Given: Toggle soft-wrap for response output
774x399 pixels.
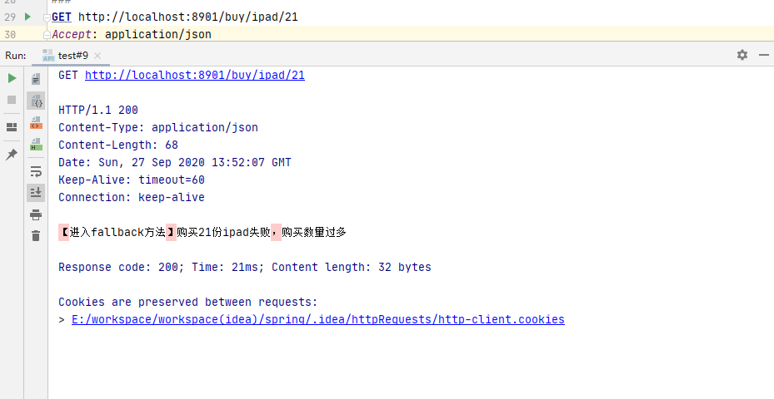Looking at the screenshot, I should 36,172.
